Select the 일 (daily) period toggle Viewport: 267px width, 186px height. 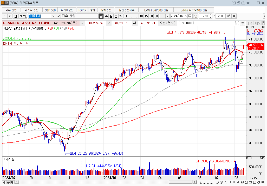click(101, 16)
